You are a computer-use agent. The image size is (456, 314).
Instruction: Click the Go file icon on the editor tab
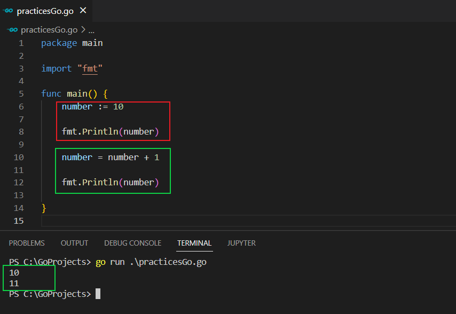click(8, 11)
